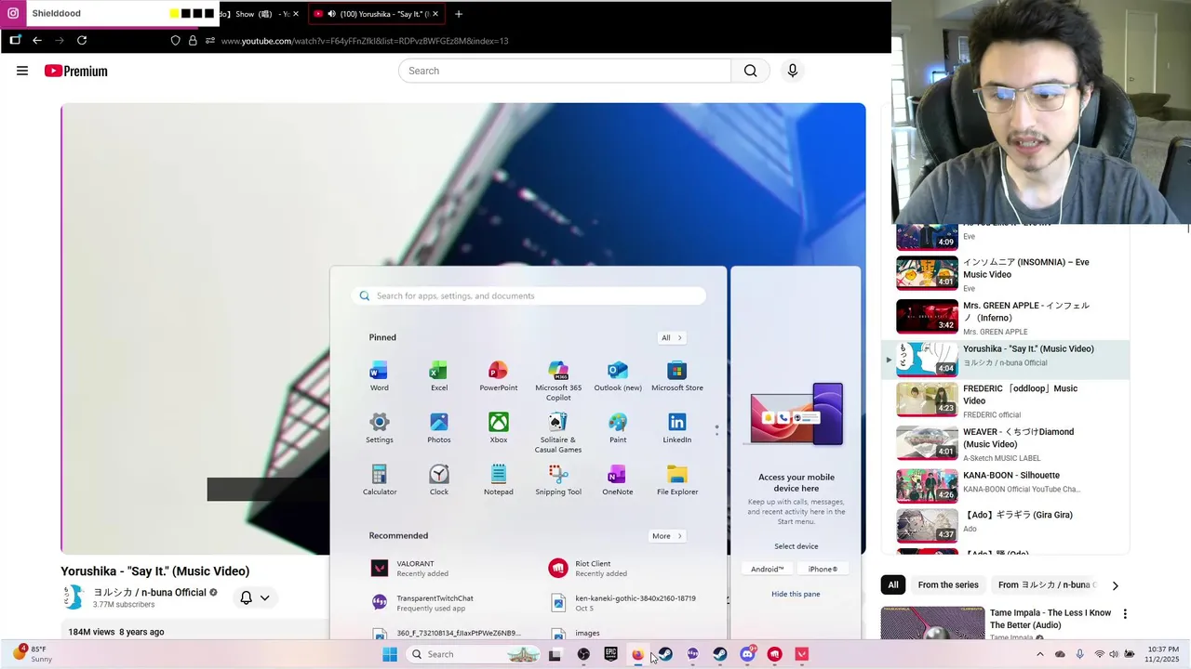The height and width of the screenshot is (669, 1191).
Task: Open Task View on the taskbar
Action: [x=555, y=654]
